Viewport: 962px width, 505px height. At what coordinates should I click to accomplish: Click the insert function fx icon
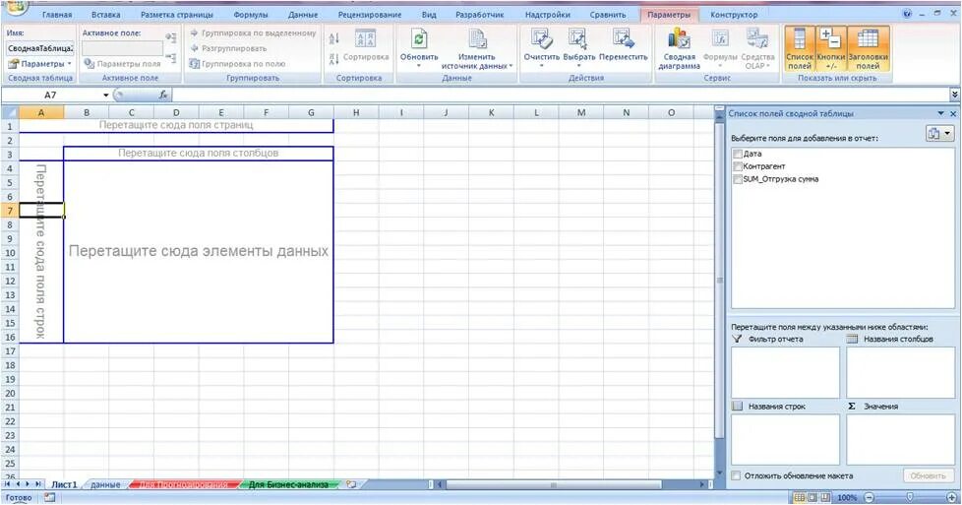click(x=163, y=95)
